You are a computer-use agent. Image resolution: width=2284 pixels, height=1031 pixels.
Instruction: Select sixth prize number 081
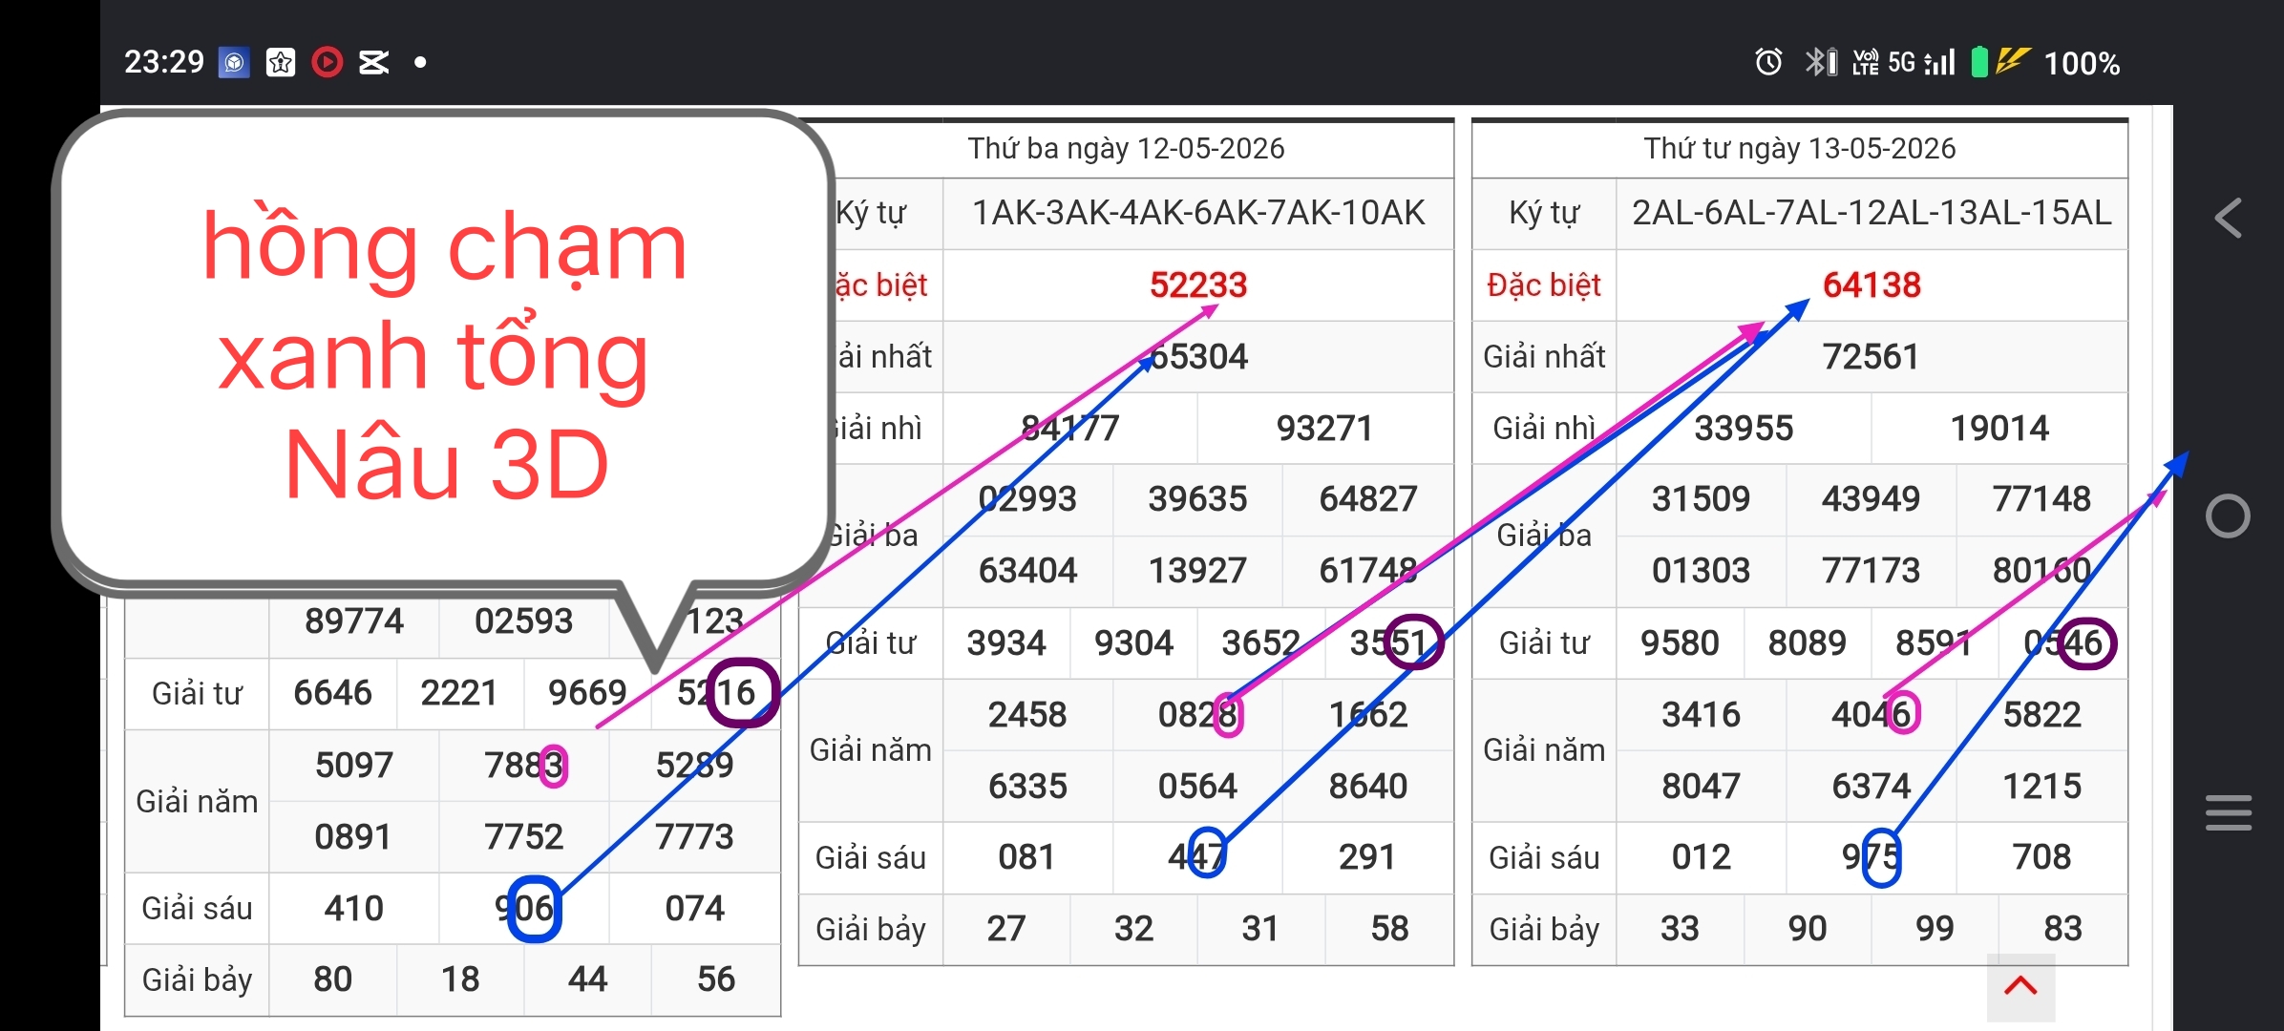(x=1027, y=856)
